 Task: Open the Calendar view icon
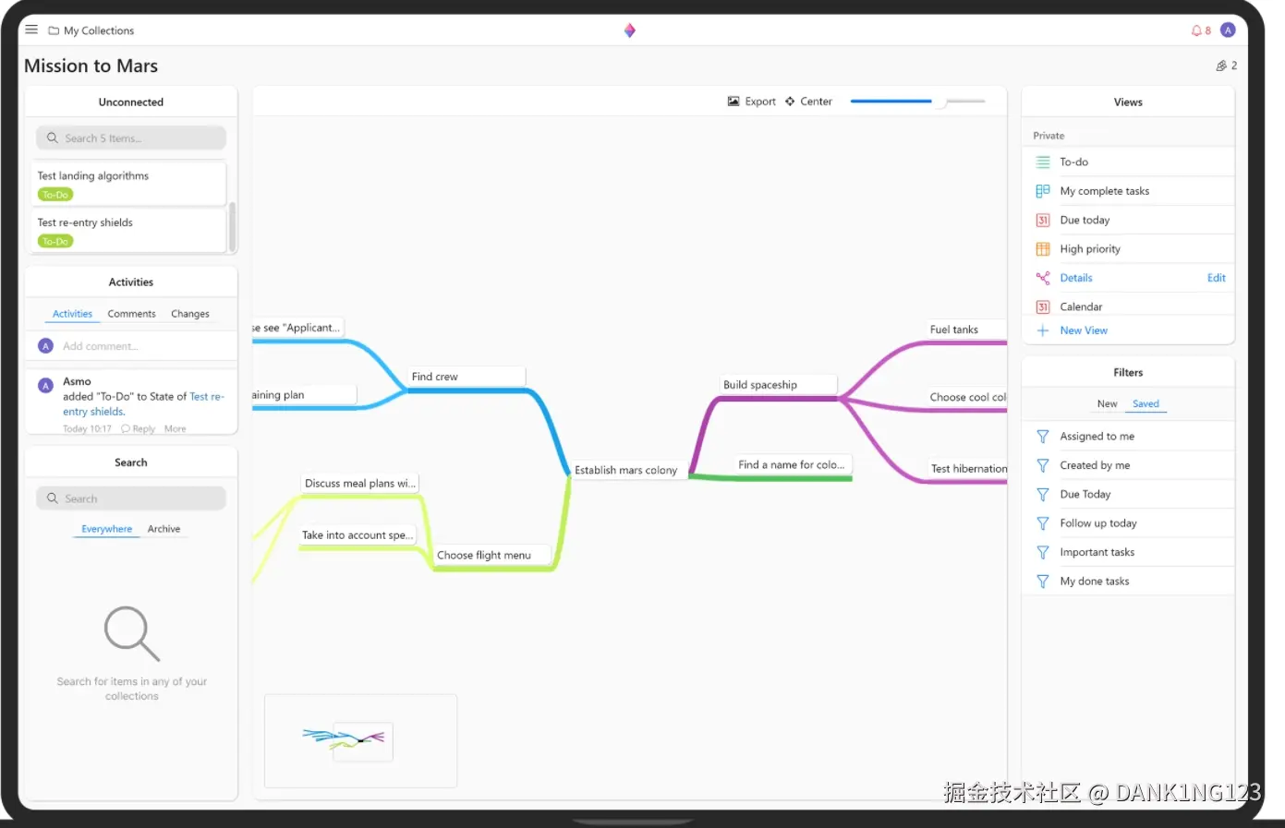(x=1042, y=306)
